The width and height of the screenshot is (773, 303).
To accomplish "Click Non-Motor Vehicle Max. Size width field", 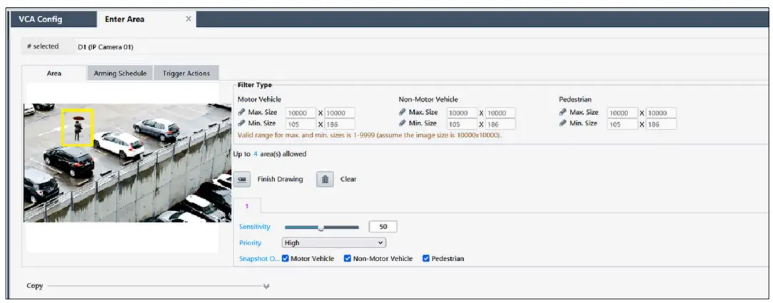I will 462,113.
